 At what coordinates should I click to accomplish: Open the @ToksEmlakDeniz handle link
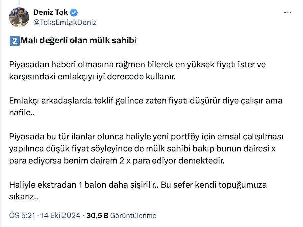(x=65, y=22)
